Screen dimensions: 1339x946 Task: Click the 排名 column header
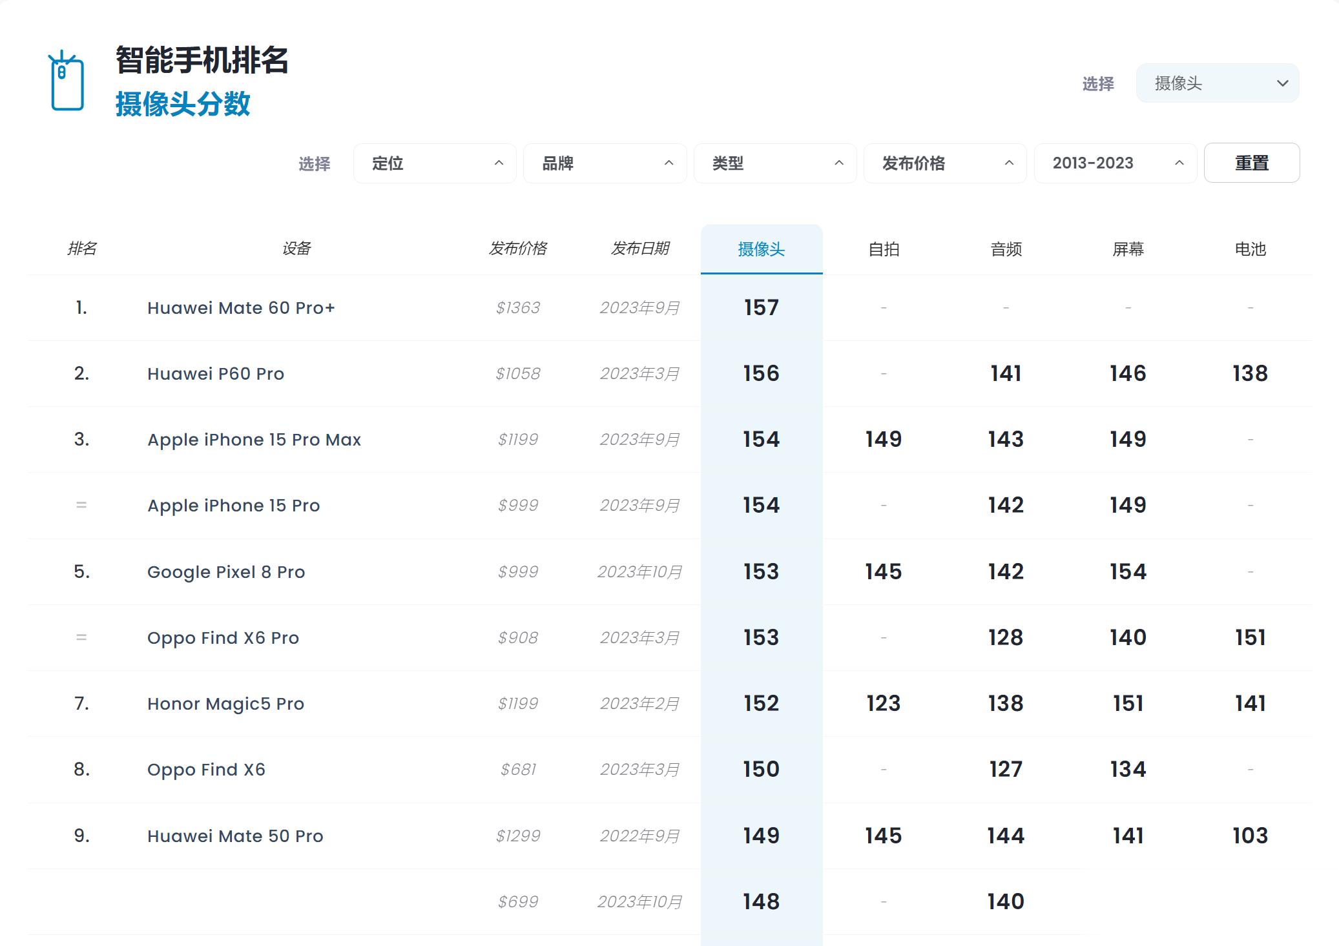point(81,249)
